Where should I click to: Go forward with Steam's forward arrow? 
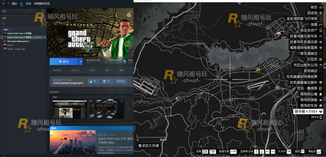coord(8,4)
